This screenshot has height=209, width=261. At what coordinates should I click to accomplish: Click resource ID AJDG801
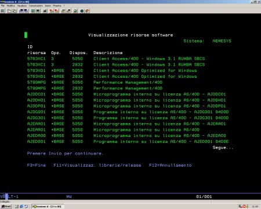pos(36,112)
